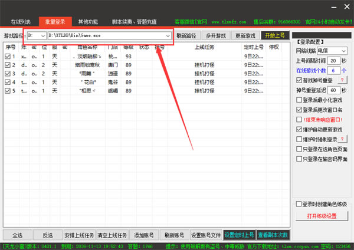Click the help icon beside 游戏掉号重登
The image size is (354, 250).
[342, 80]
